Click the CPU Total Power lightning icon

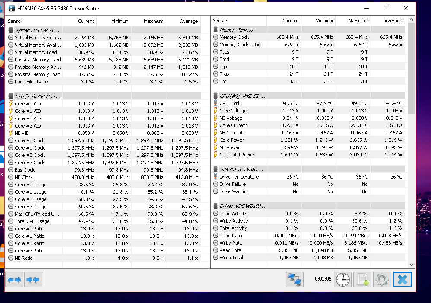point(215,154)
